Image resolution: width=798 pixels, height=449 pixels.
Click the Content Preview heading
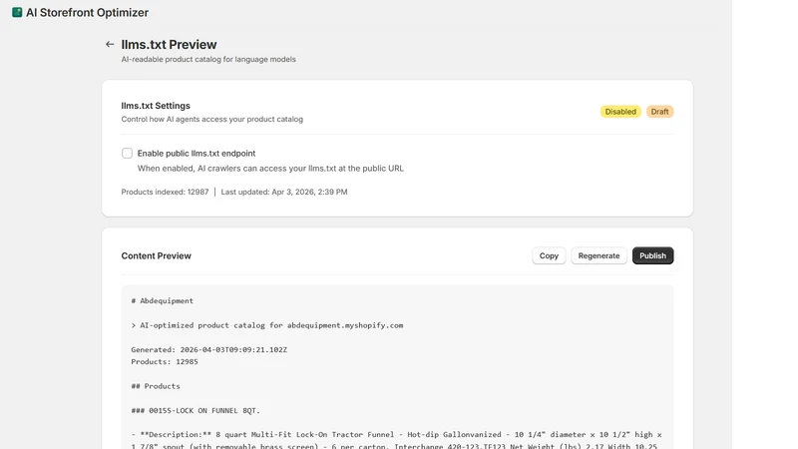pos(157,256)
